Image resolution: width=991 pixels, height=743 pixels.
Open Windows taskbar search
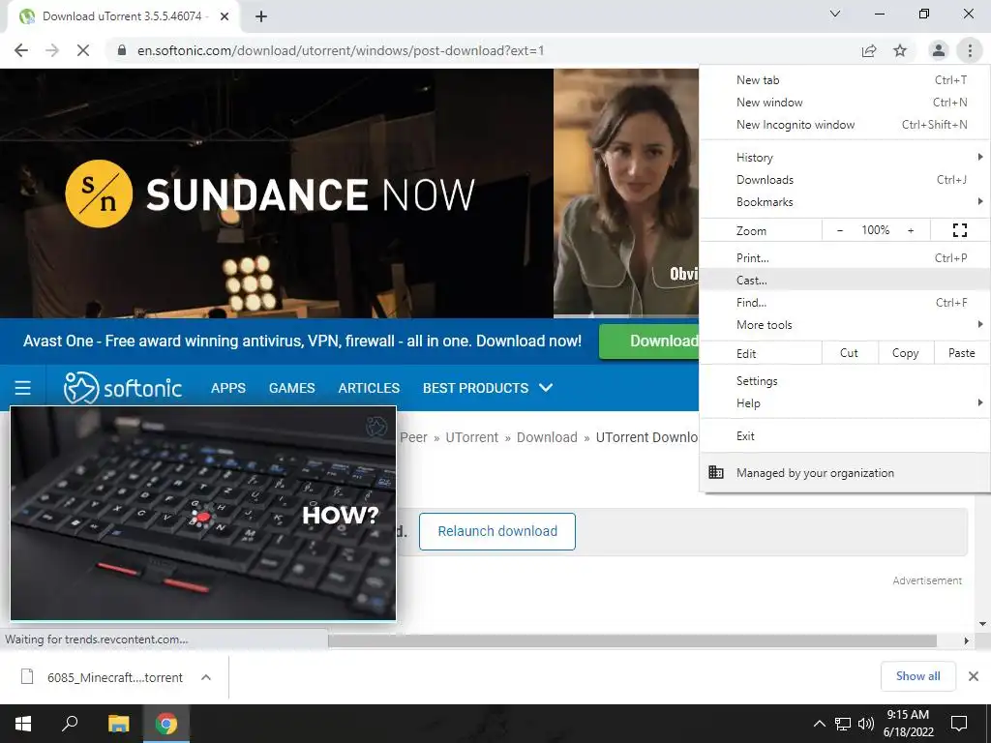click(70, 724)
